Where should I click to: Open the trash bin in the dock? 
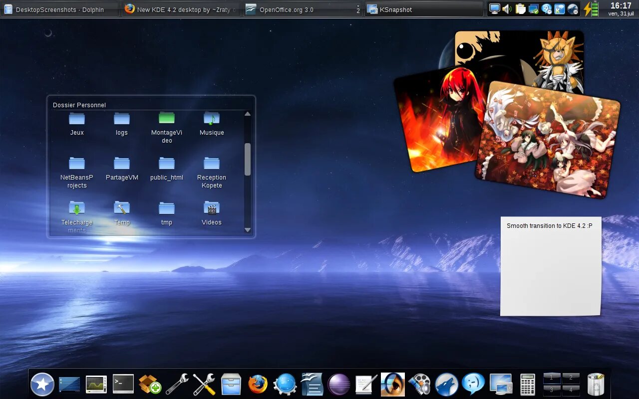point(596,385)
